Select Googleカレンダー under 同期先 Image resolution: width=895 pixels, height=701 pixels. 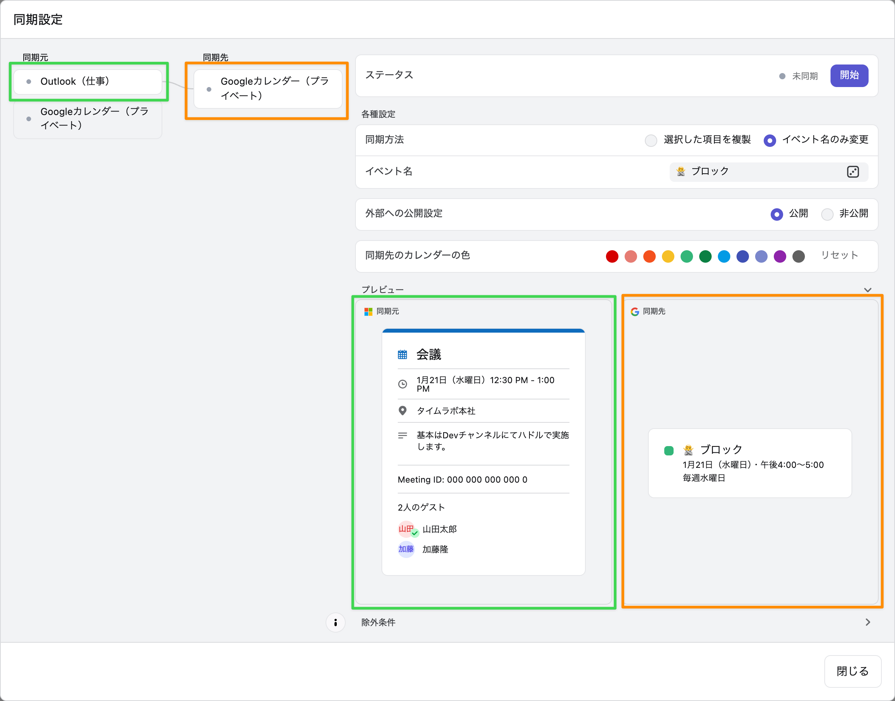(x=268, y=89)
